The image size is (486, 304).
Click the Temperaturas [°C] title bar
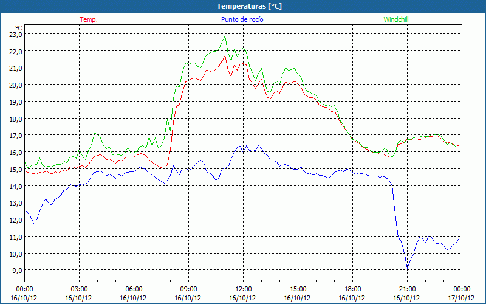pos(243,6)
